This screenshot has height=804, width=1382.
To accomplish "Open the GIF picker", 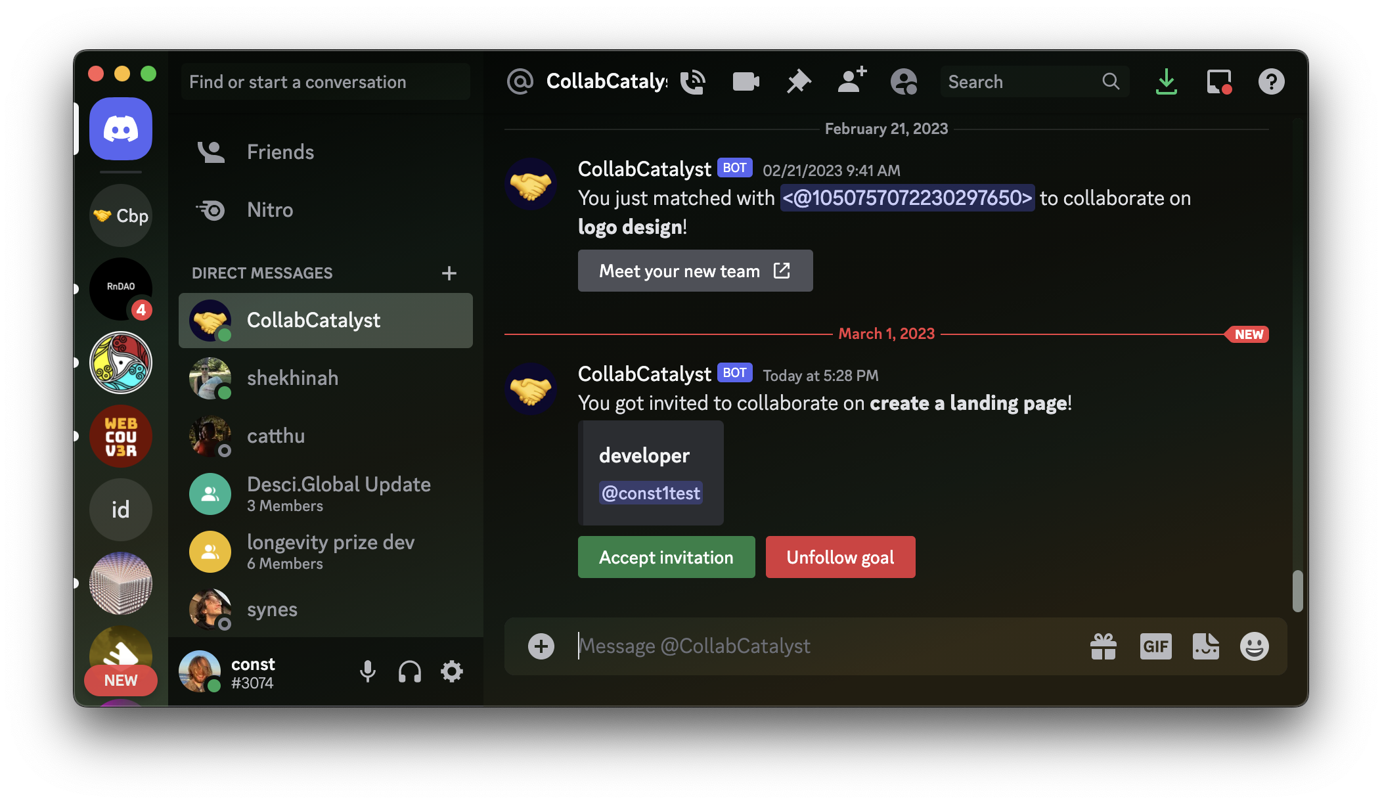I will 1156,646.
